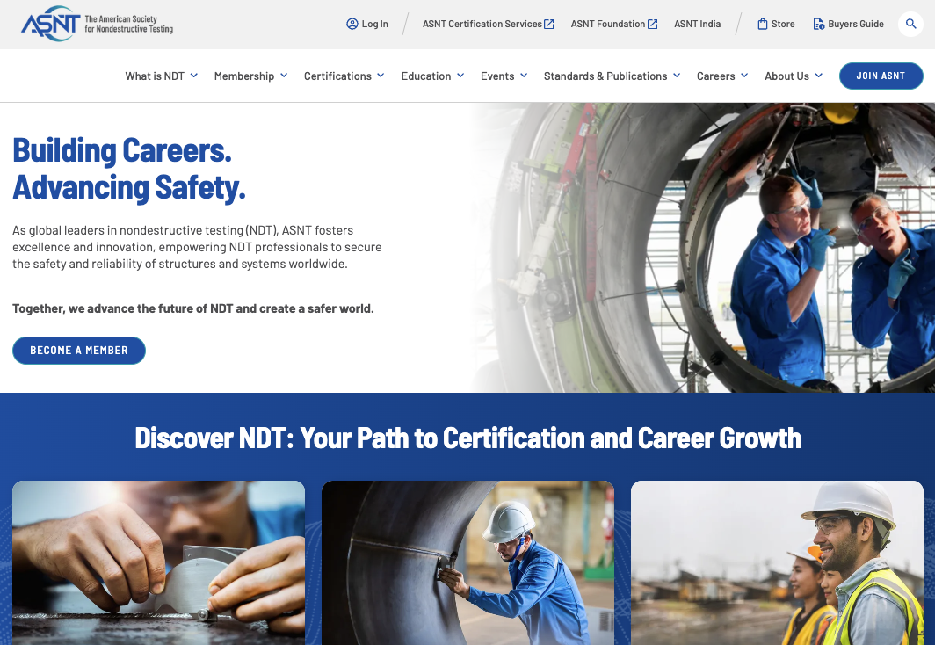Follow the ASNT India link
The height and width of the screenshot is (645, 935).
click(697, 24)
